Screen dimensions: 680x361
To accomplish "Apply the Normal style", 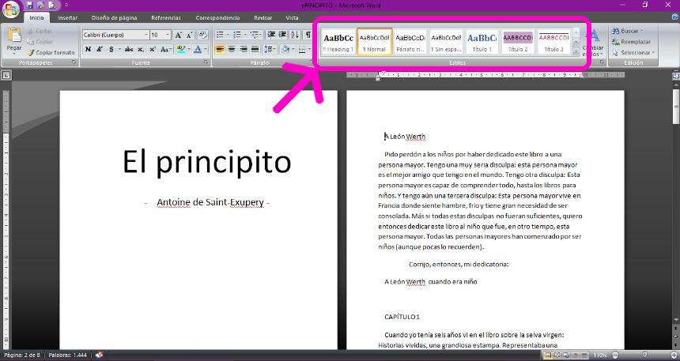I will pyautogui.click(x=374, y=42).
